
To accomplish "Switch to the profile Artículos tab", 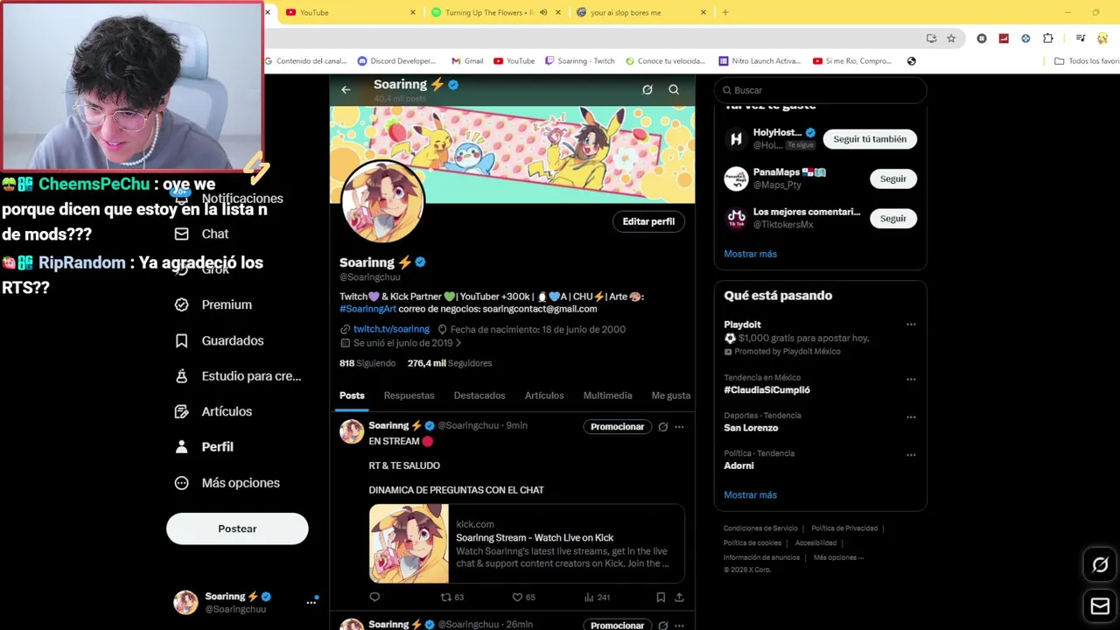I will click(x=544, y=395).
